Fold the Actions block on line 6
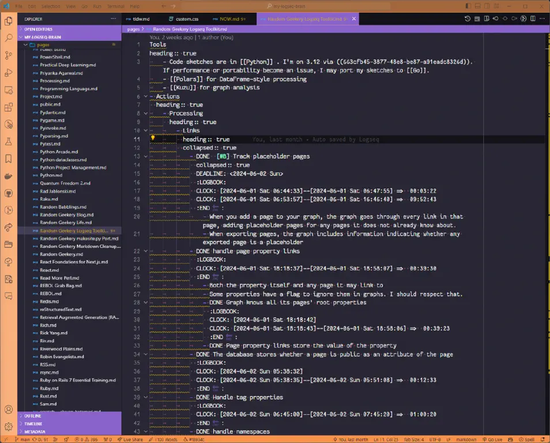550x443 pixels. point(145,96)
